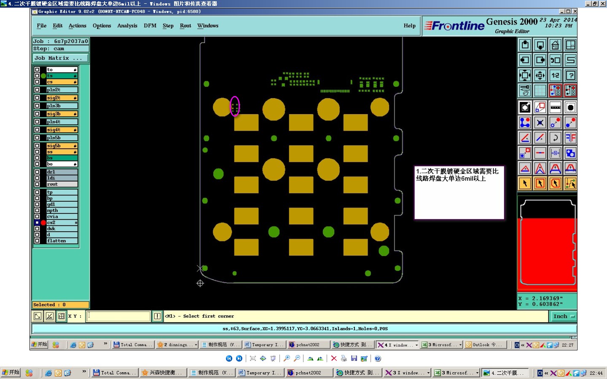The width and height of the screenshot is (607, 379).
Task: Click the delete X-node tool icon
Action: 540,123
